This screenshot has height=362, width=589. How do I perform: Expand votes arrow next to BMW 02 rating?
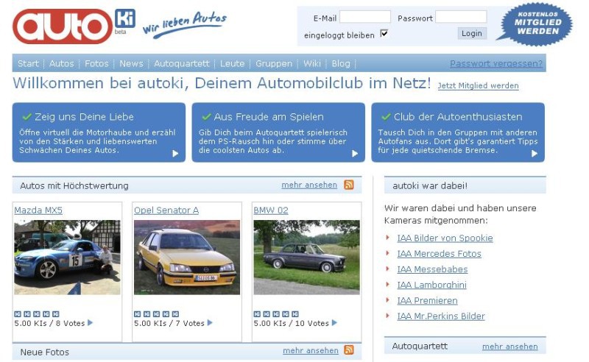(334, 323)
